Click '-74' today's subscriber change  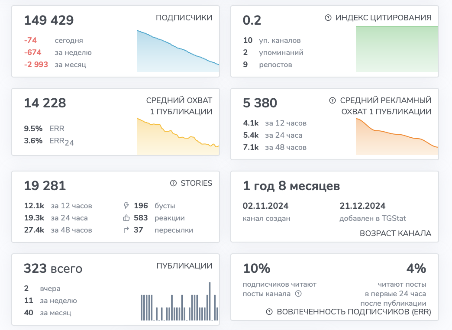pyautogui.click(x=30, y=40)
